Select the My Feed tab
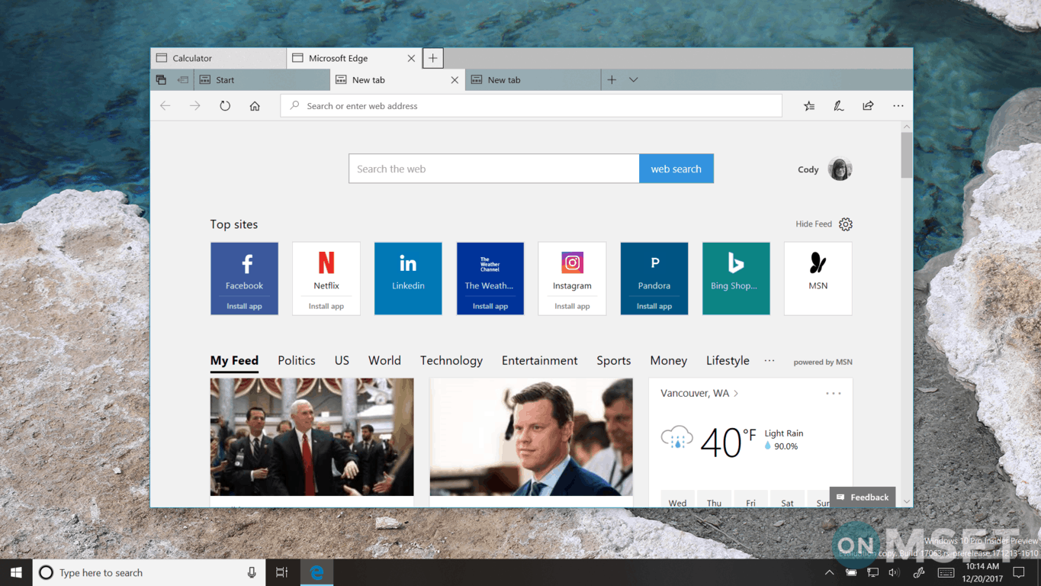Screen dimensions: 1041x586 coord(234,361)
